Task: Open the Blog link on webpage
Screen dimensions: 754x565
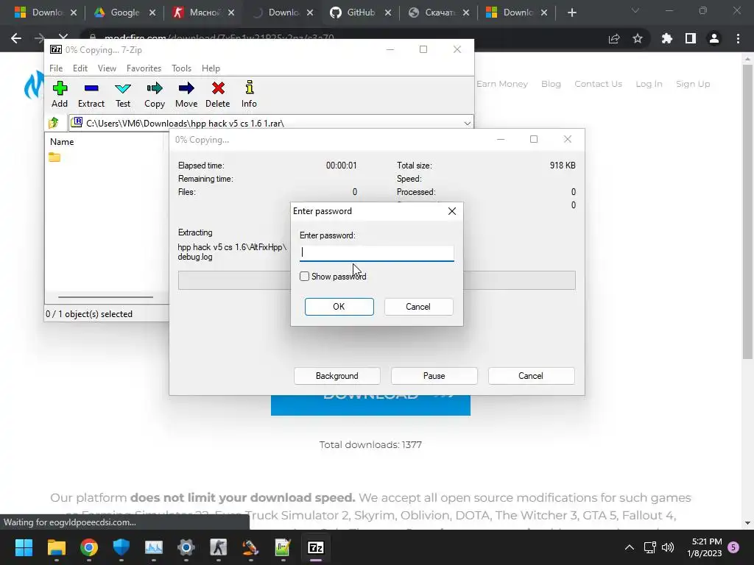Action: pos(551,84)
